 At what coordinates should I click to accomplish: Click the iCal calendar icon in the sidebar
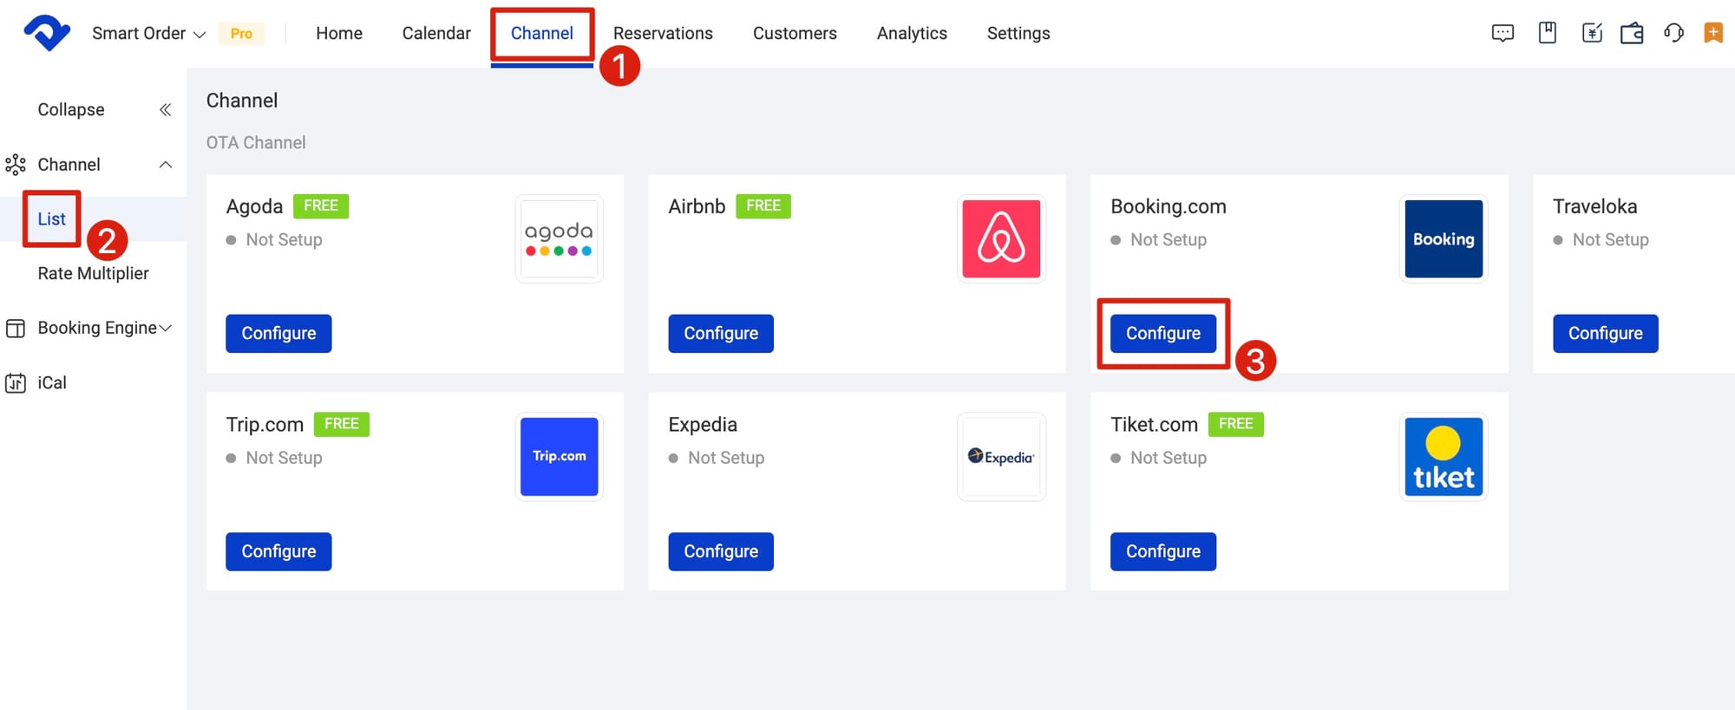tap(16, 383)
